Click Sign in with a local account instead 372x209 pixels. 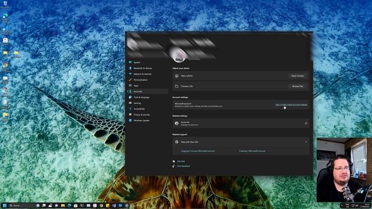pyautogui.click(x=291, y=105)
